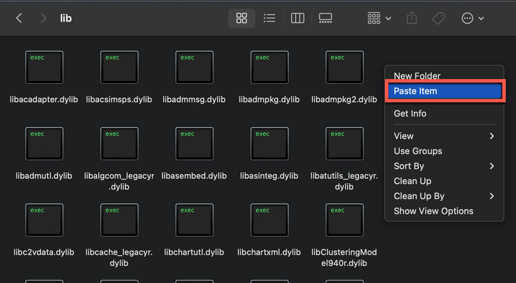Viewport: 516px width, 283px height.
Task: Select libatutils_legacyr.dylib file icon
Action: (x=344, y=144)
